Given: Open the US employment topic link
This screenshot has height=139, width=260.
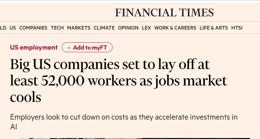Looking at the screenshot, I should click(34, 47).
